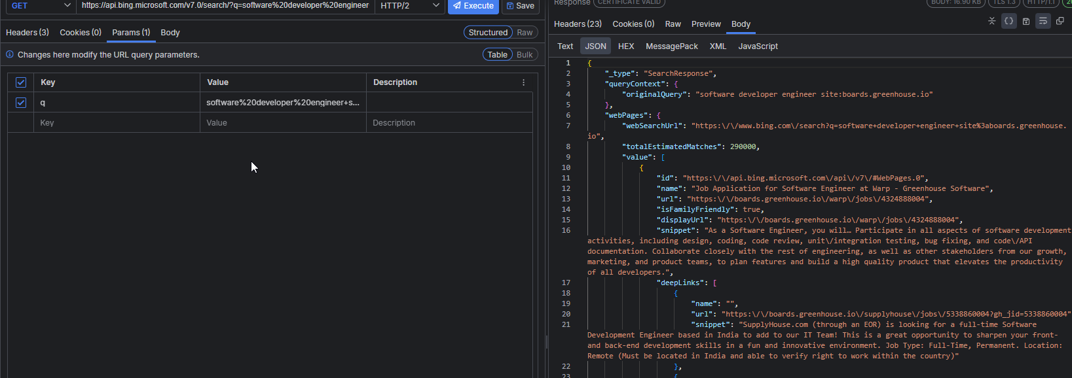This screenshot has width=1072, height=378.
Task: Open request Body tab
Action: click(170, 32)
